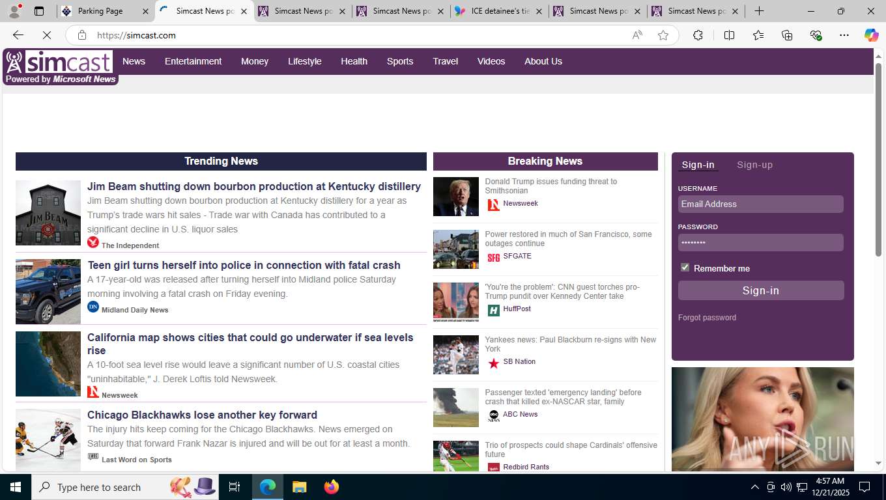Stop loading the page

coord(47,35)
